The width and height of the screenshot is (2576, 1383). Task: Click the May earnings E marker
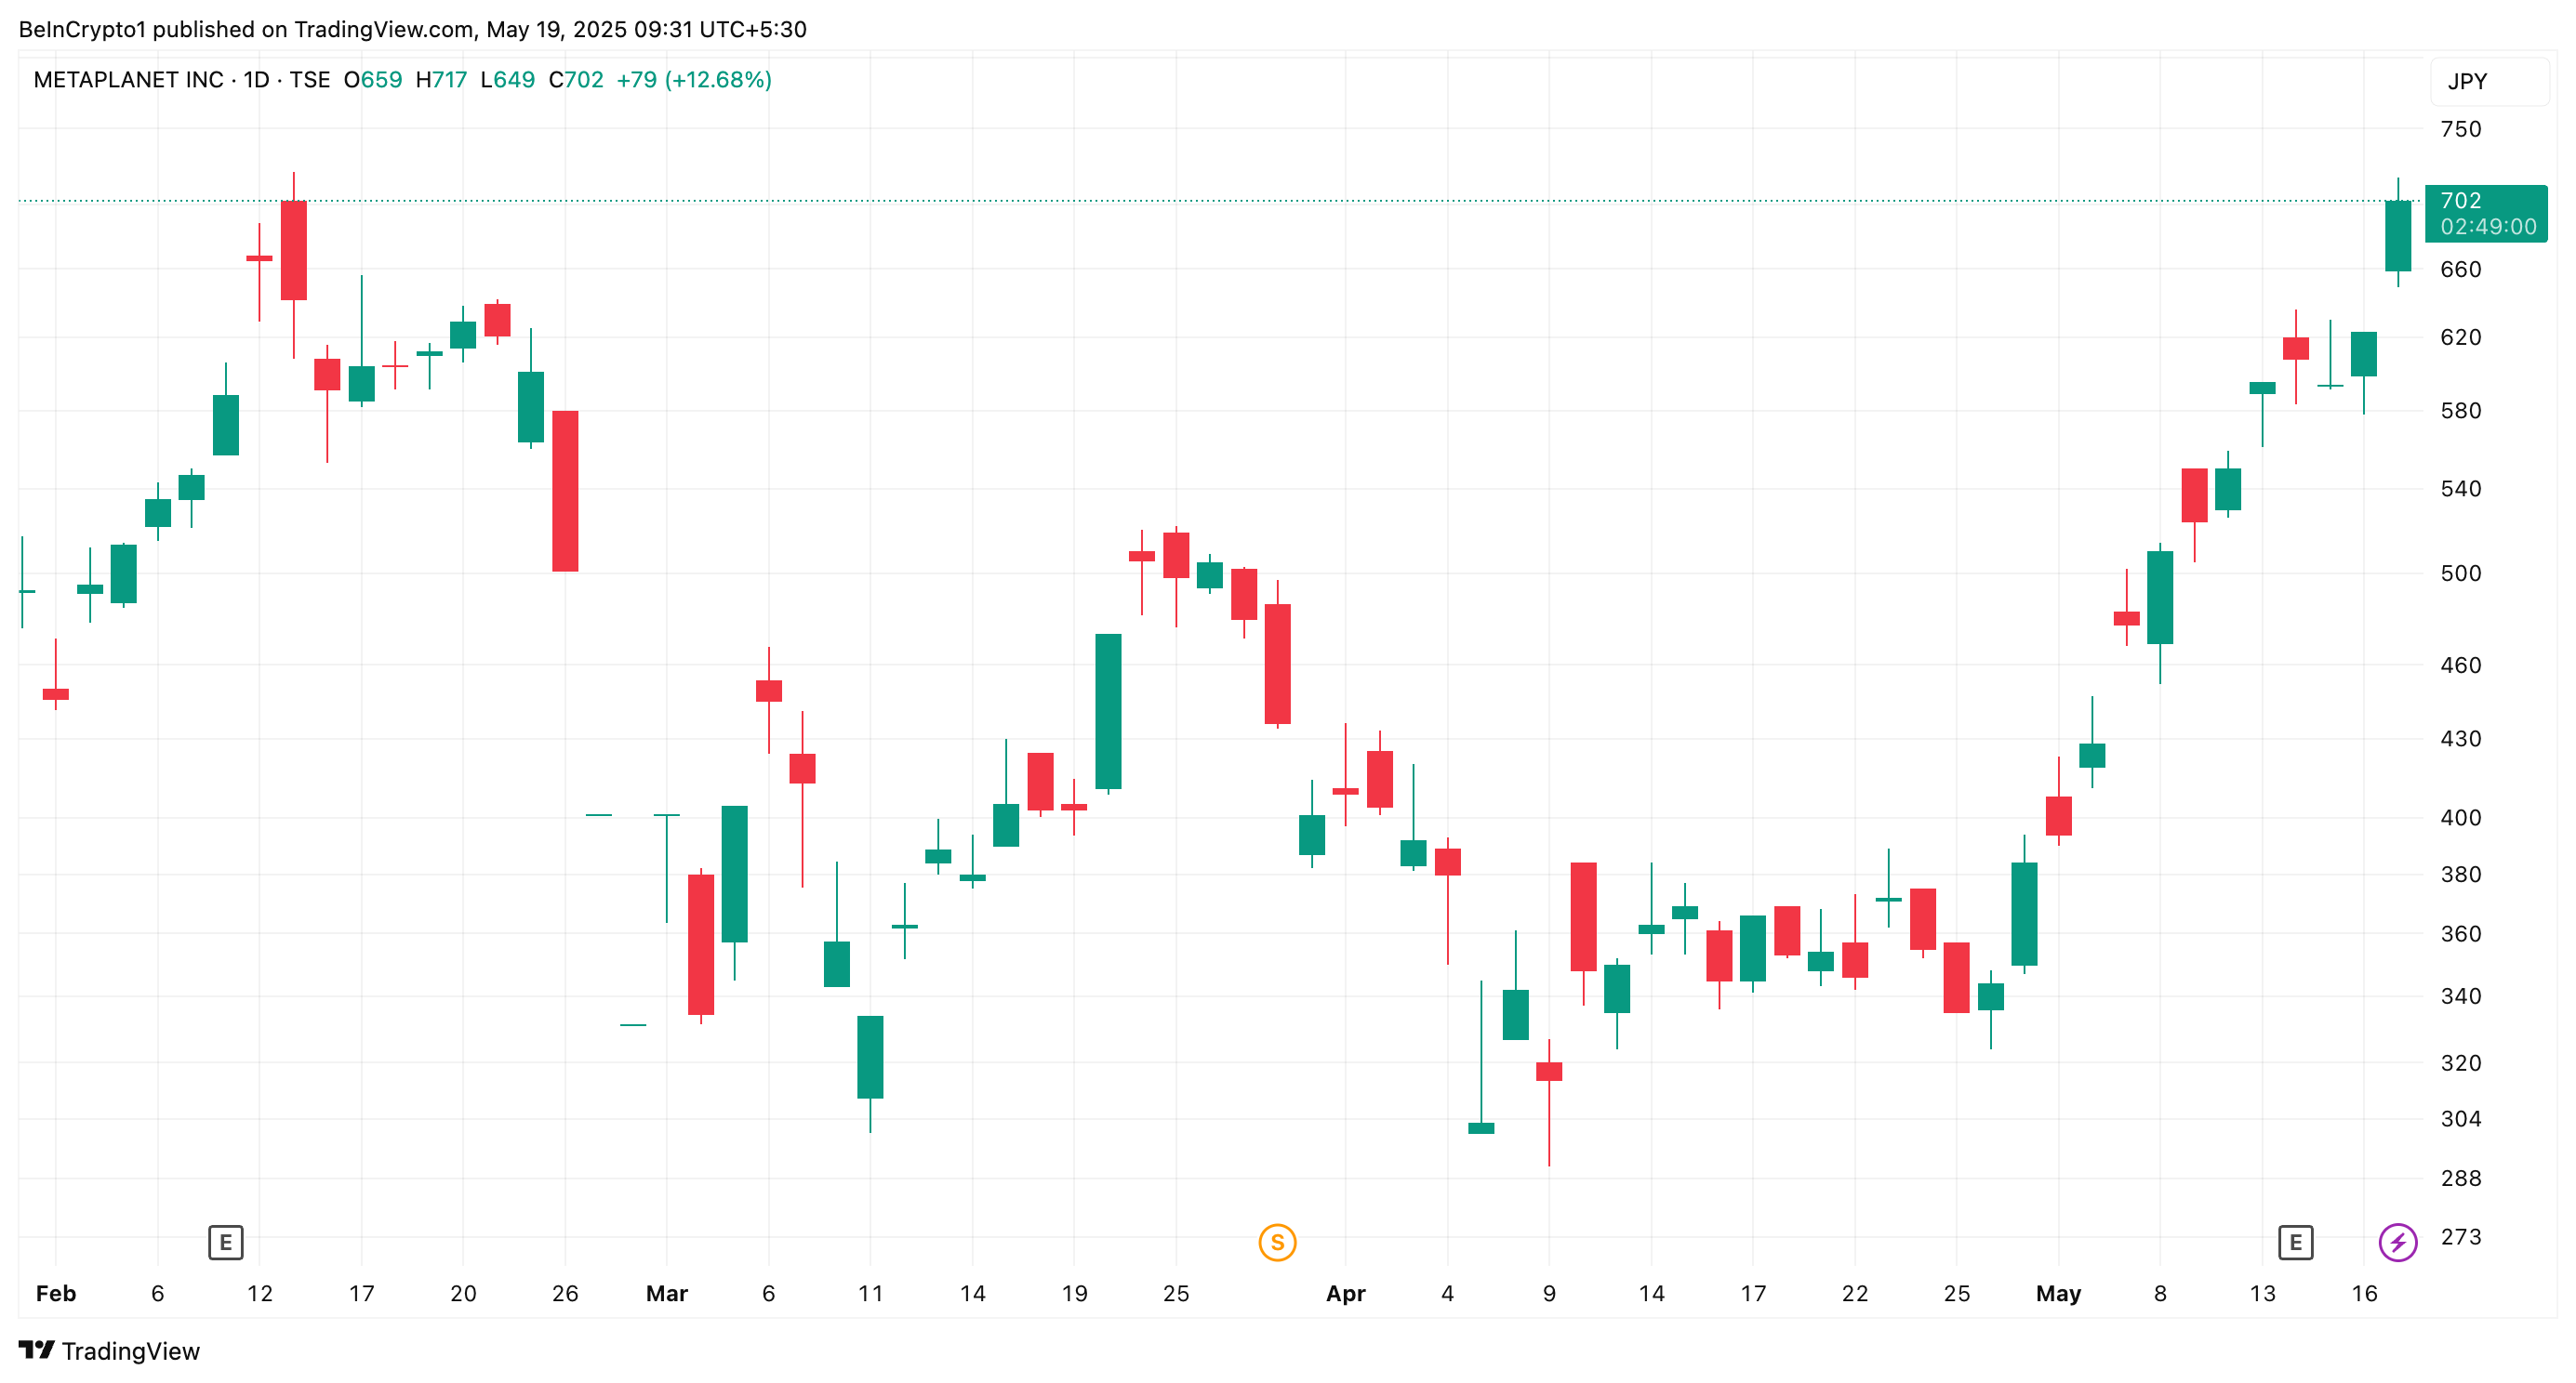coord(2295,1242)
